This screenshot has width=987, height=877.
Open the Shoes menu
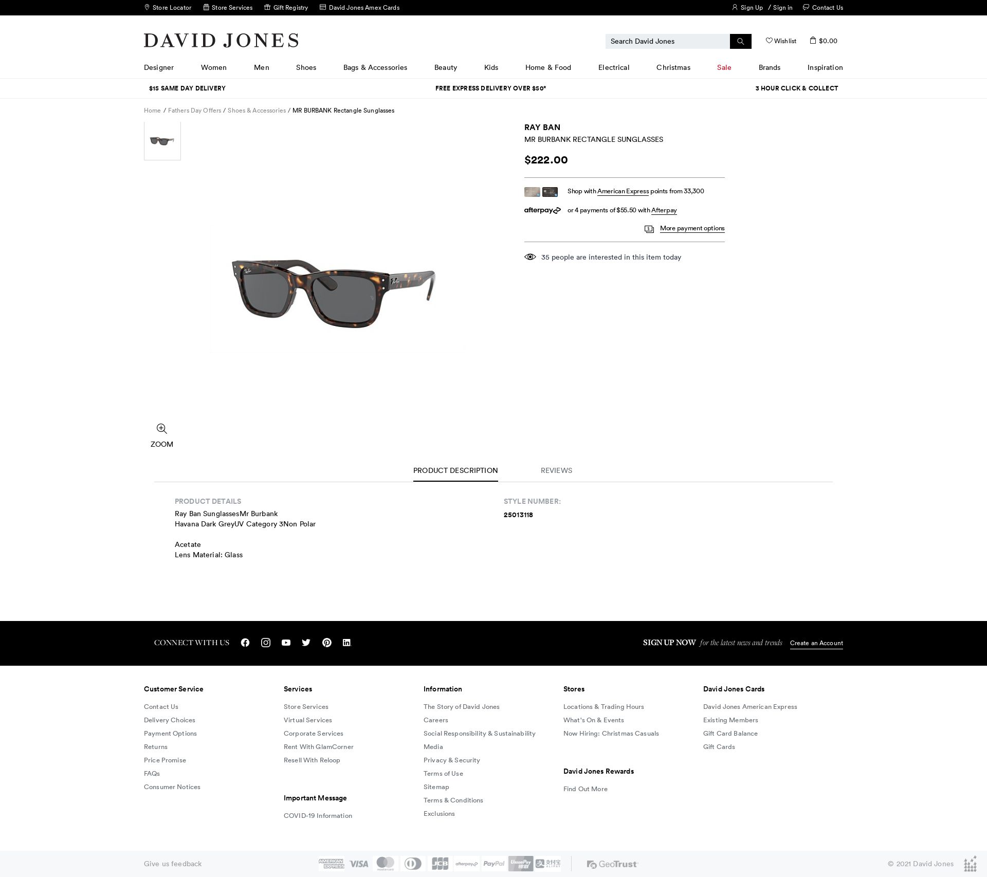click(306, 67)
